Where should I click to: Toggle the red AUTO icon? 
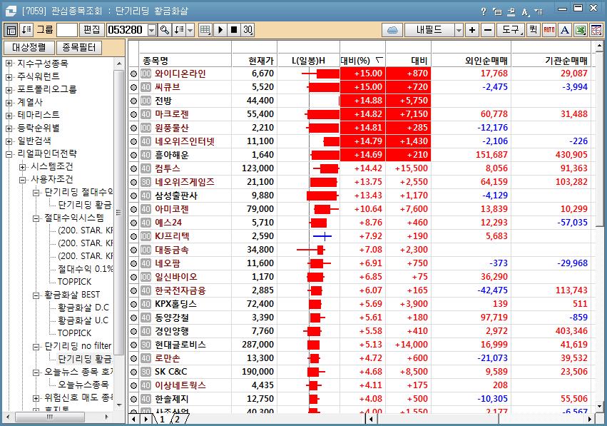[x=549, y=30]
